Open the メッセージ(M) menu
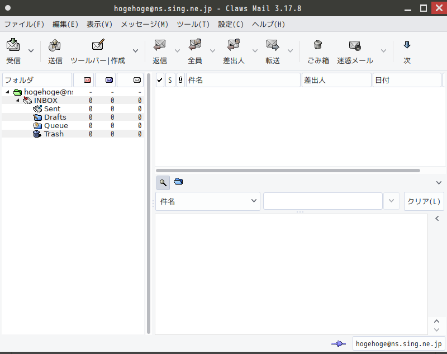447x354 pixels. pyautogui.click(x=145, y=24)
